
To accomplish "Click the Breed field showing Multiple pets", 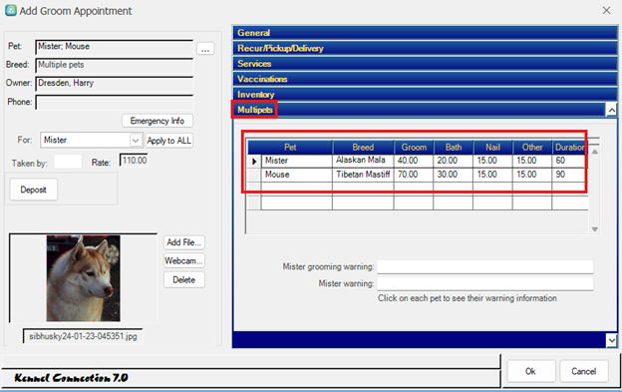I will pos(115,65).
